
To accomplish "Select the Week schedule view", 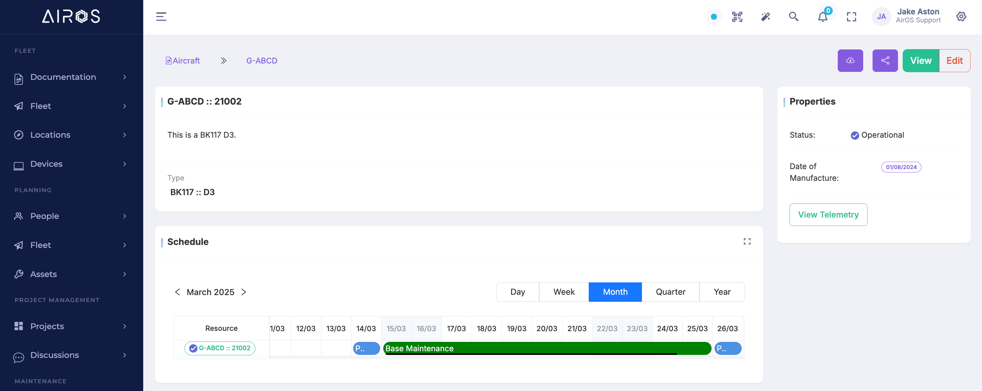I will [x=564, y=292].
